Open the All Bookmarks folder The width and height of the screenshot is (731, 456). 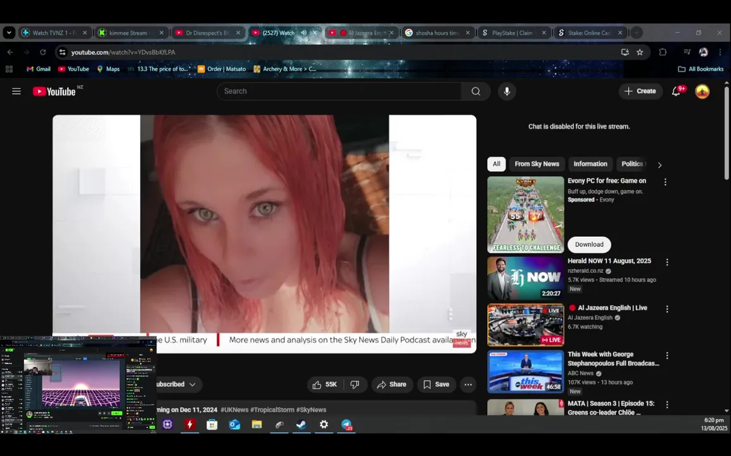tap(701, 69)
